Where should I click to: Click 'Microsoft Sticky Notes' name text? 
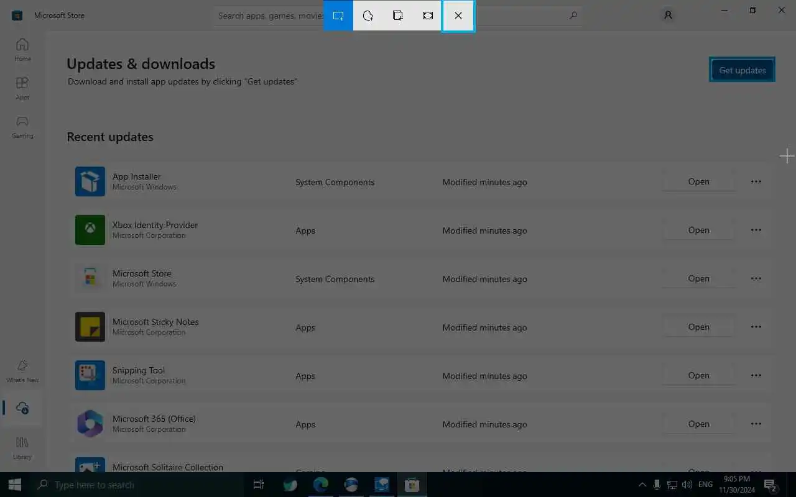[155, 322]
